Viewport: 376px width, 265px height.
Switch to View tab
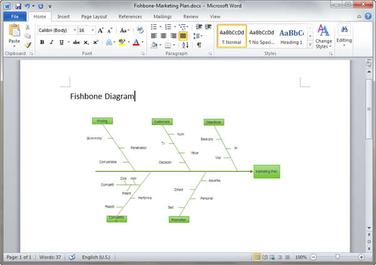point(215,16)
